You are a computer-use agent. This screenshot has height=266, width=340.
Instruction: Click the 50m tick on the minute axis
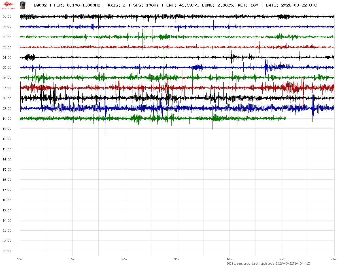282,259
